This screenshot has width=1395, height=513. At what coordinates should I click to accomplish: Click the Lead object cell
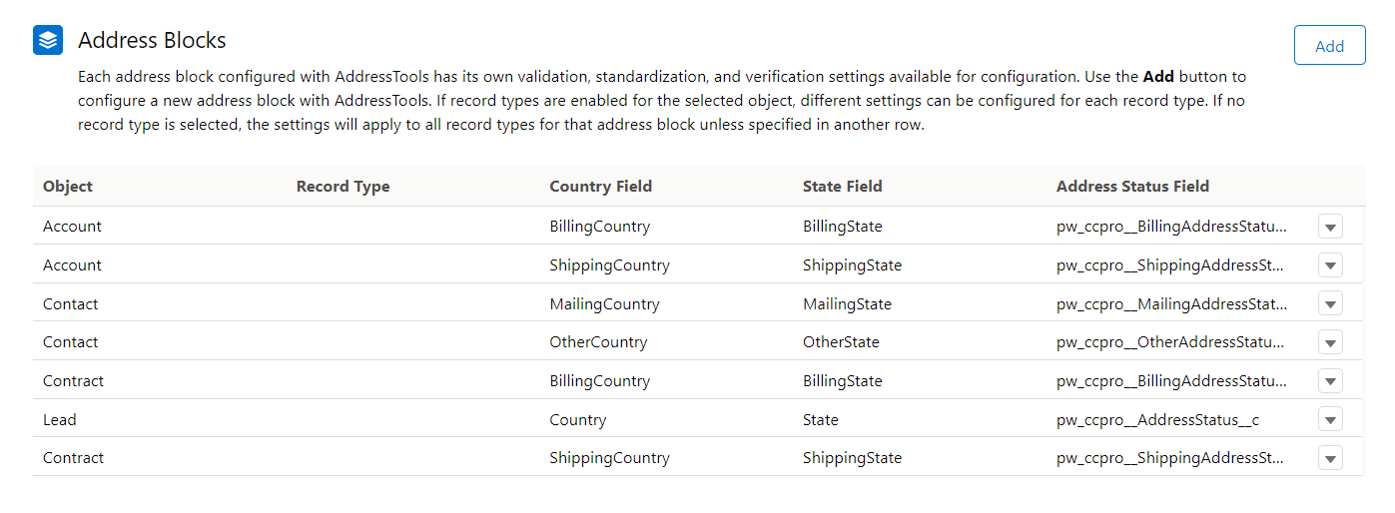[x=60, y=420]
